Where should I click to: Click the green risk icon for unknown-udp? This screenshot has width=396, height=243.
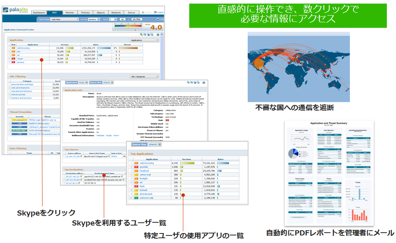136,198
